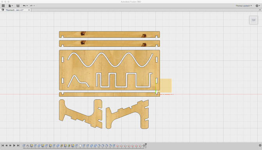Image resolution: width=262 pixels, height=150 pixels.
Task: Undo the last action
Action: coord(24,6)
